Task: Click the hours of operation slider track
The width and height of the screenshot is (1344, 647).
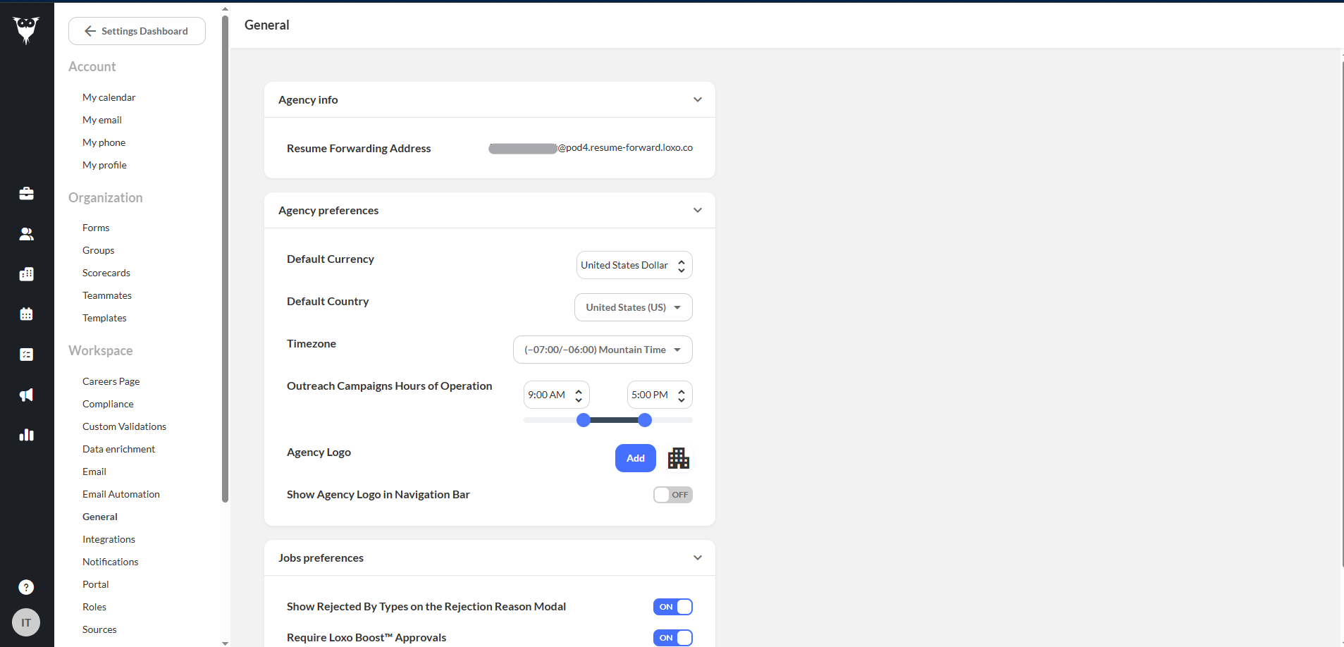Action: pyautogui.click(x=608, y=420)
